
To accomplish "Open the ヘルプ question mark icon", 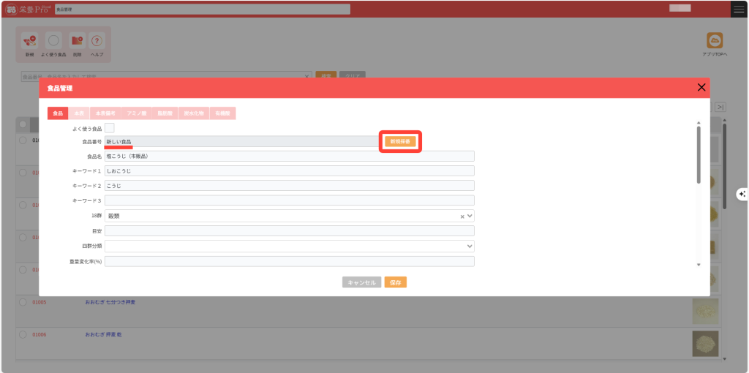I will 97,42.
